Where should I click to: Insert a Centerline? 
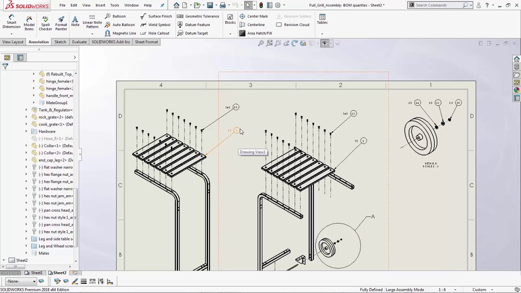252,25
